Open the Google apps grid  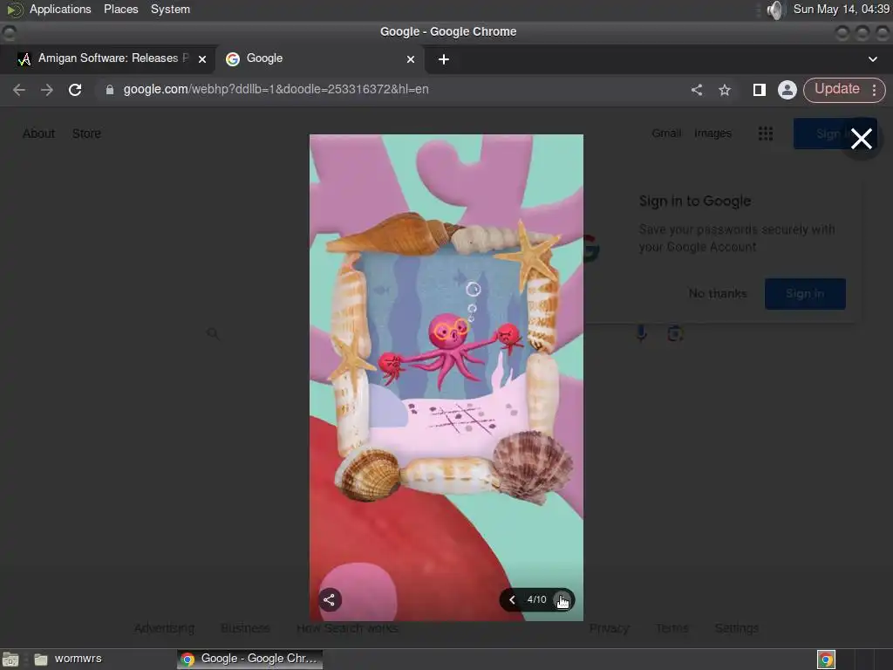(x=766, y=133)
